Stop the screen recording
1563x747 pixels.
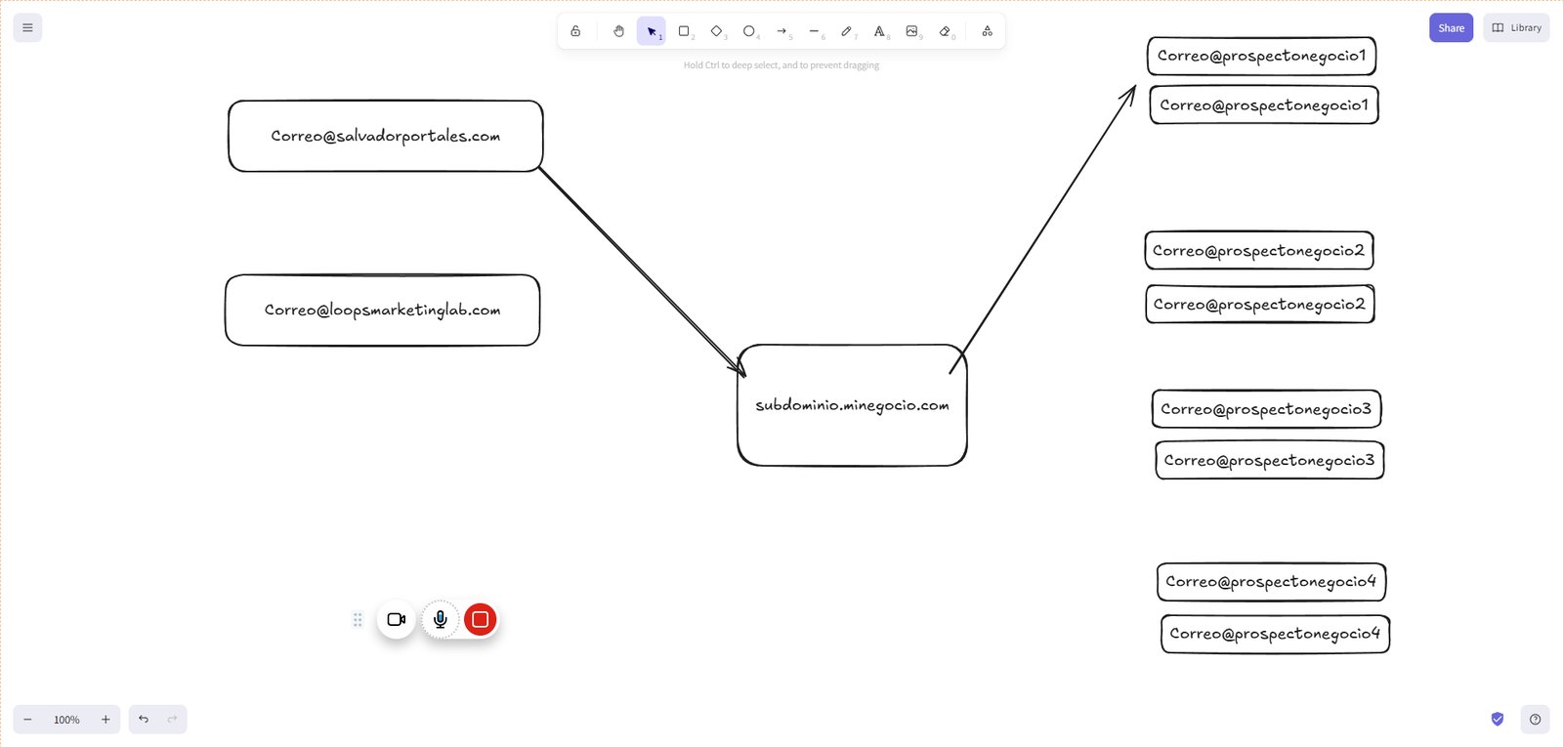coord(480,619)
